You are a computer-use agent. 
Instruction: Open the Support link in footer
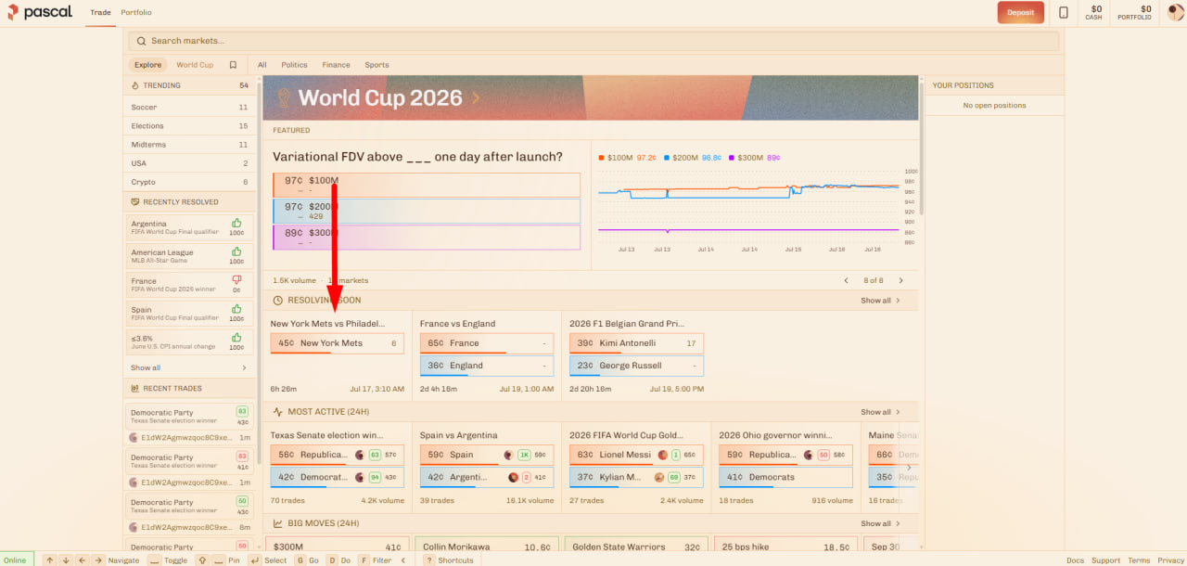(x=1105, y=560)
